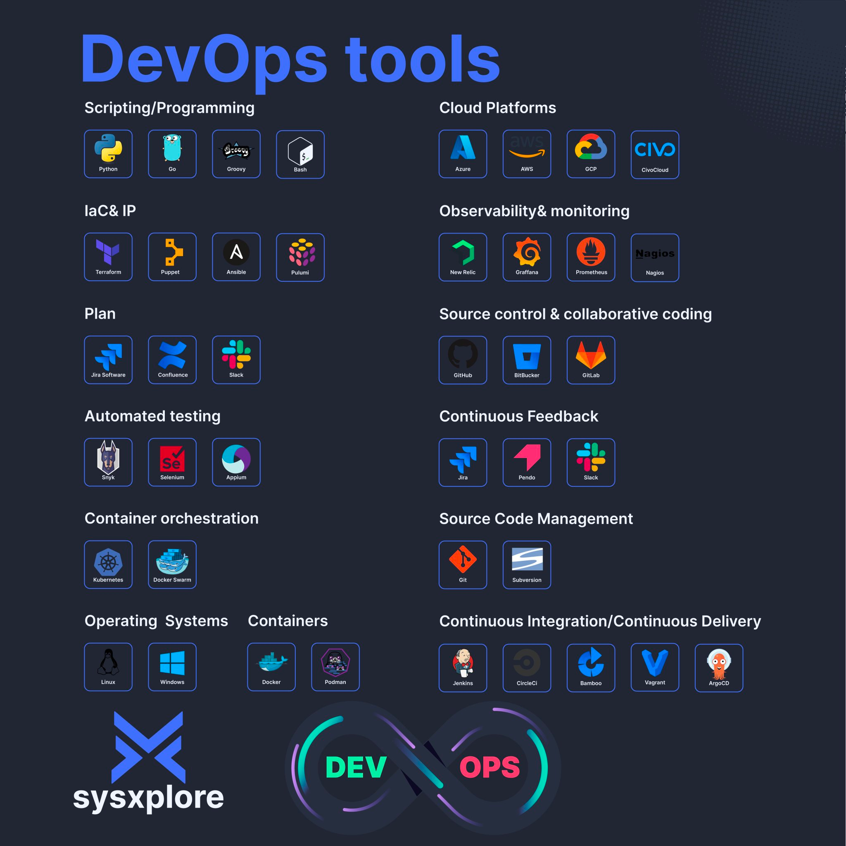Click the Operating Systems heading
This screenshot has height=846, width=846.
(x=156, y=621)
